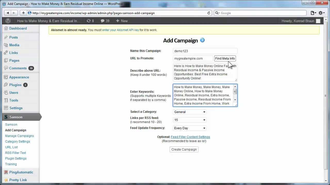Open the Links per RSS feed dropdown

tap(189, 120)
